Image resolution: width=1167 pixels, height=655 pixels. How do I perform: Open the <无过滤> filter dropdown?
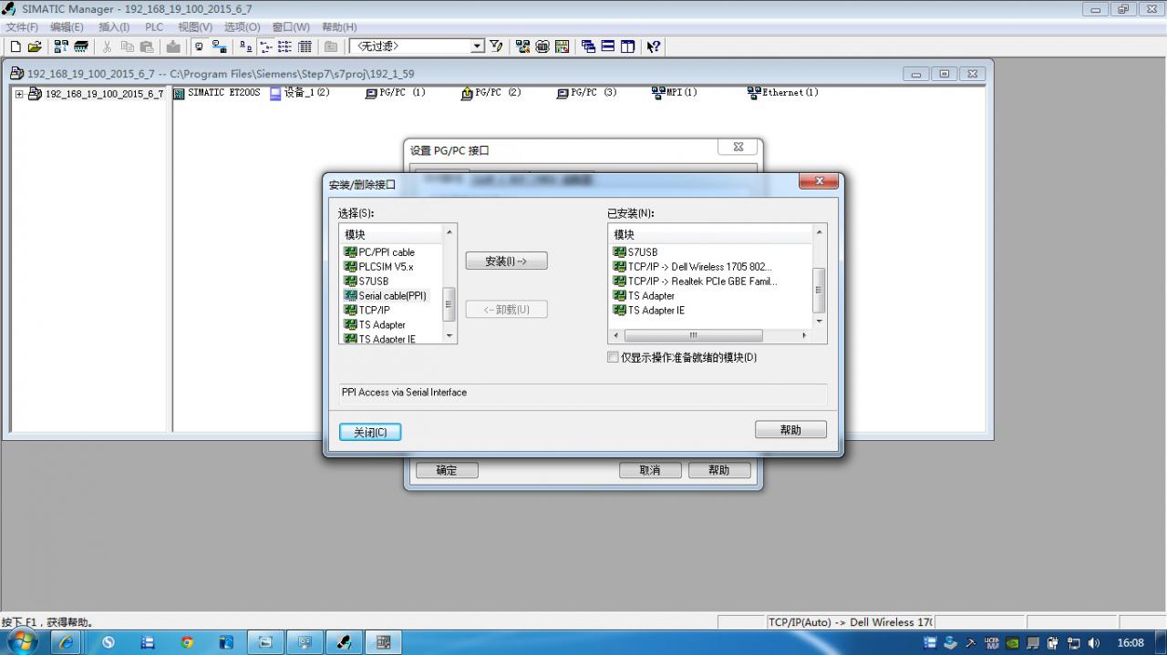click(x=478, y=46)
